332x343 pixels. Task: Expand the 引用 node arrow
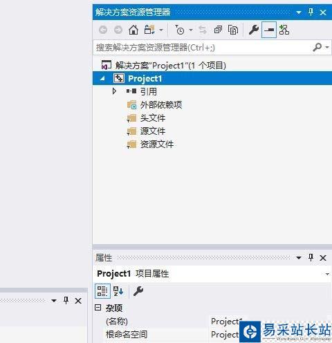click(114, 91)
